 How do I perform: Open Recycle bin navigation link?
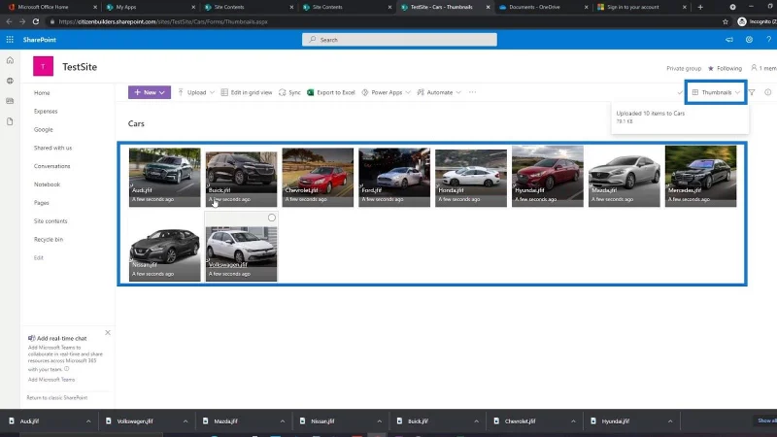coord(48,239)
